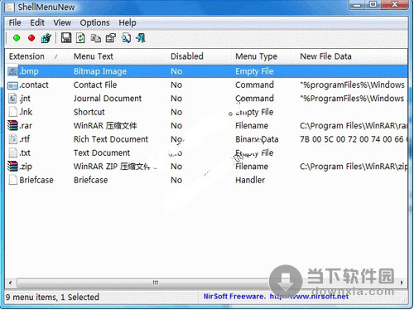Select the "Bitmap Image" menu text cell
Viewport: 414px width, 310px height.
[x=100, y=71]
